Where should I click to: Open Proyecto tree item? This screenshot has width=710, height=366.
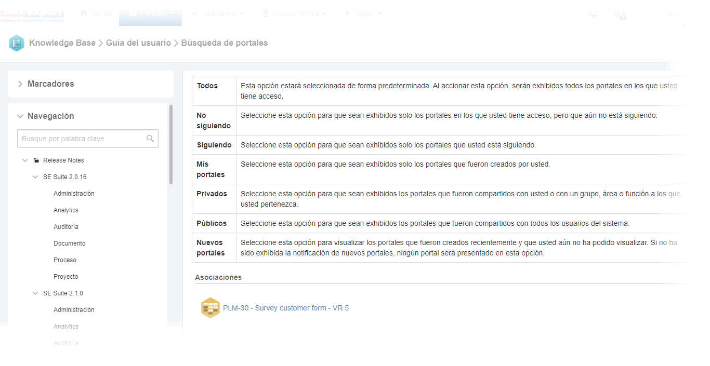click(x=66, y=277)
